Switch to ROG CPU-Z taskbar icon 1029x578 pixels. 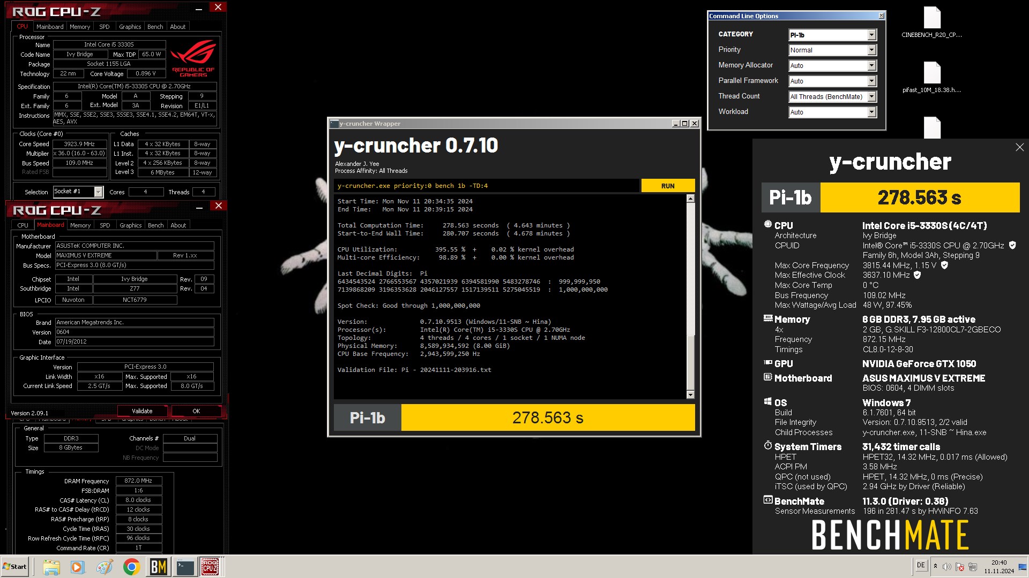(210, 567)
